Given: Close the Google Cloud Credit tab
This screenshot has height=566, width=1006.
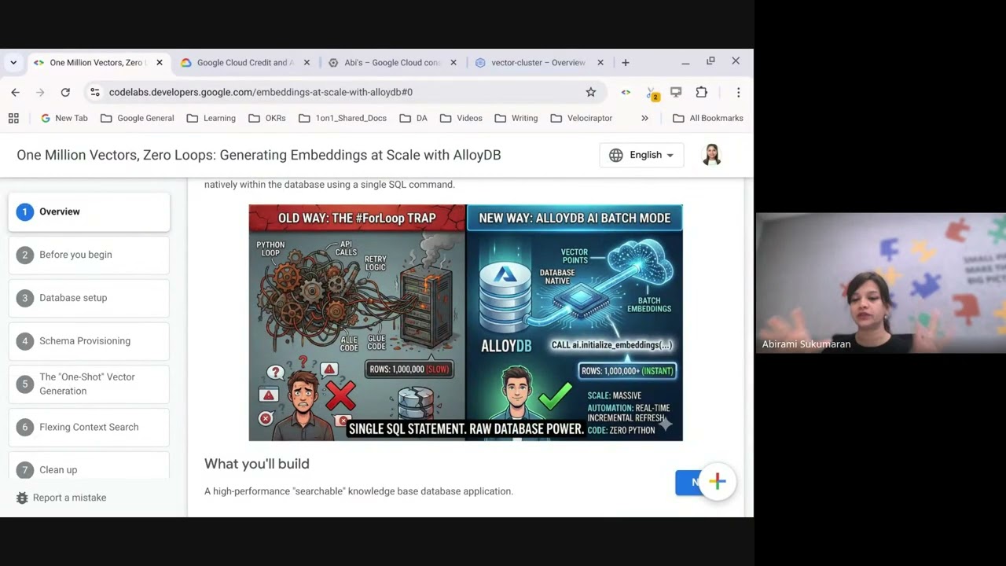Looking at the screenshot, I should pos(307,62).
